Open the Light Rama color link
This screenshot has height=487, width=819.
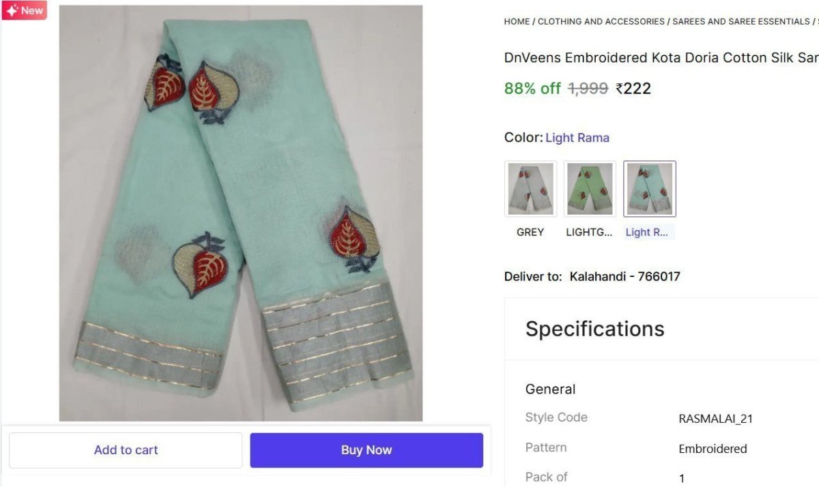tap(577, 137)
